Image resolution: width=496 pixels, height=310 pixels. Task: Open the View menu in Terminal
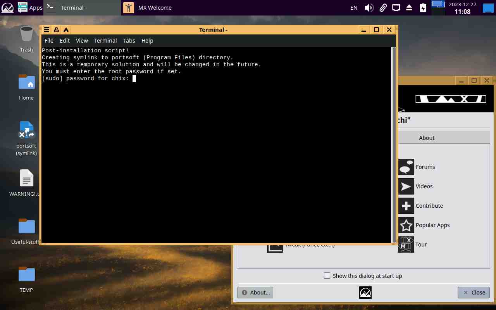(82, 41)
